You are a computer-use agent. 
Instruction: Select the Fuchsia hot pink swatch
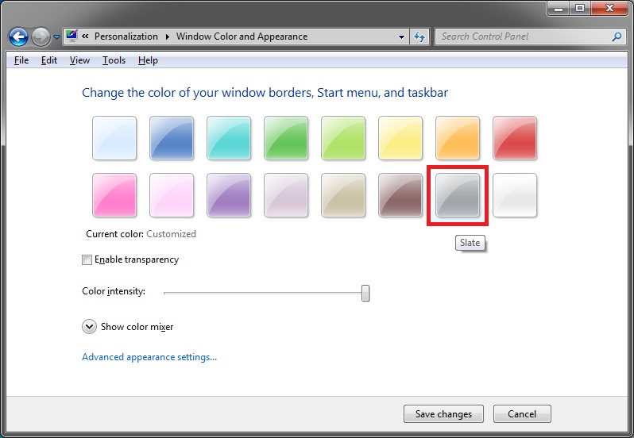point(114,195)
